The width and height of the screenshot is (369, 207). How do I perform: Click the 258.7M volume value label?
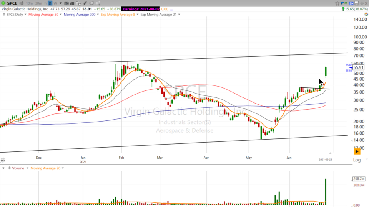click(359, 179)
